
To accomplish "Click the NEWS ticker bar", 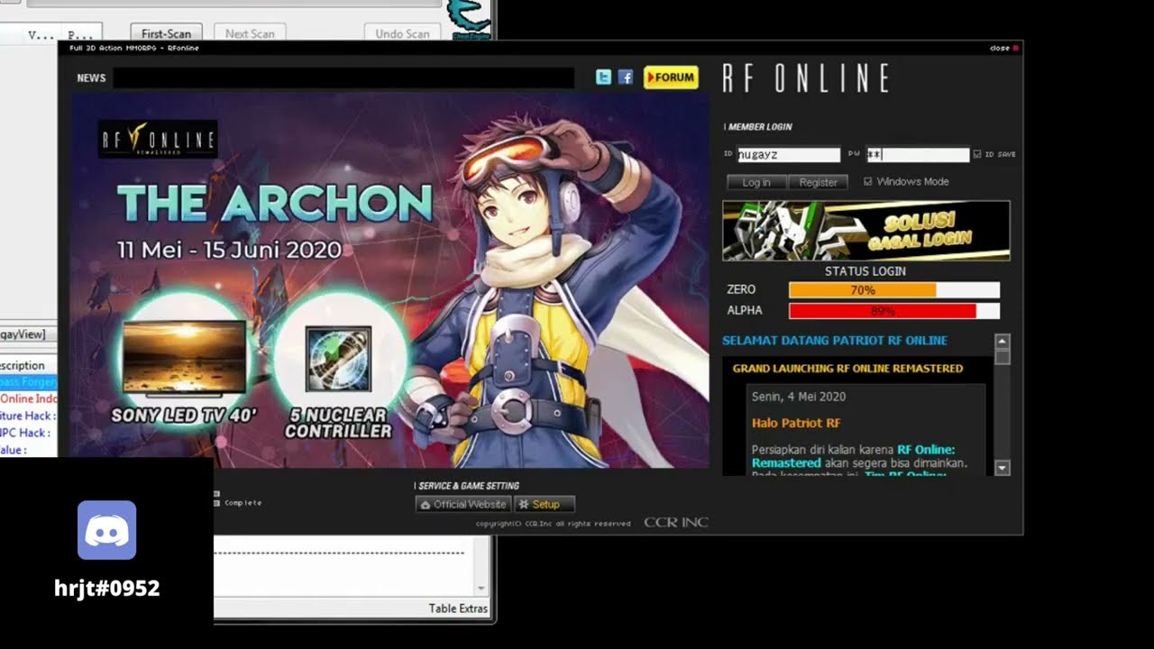I will point(343,78).
